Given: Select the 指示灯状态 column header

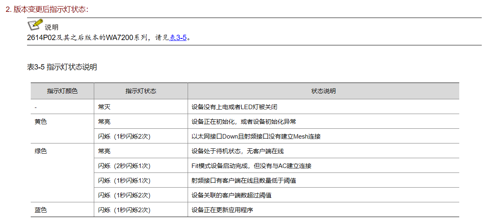Looking at the screenshot, I should tap(141, 91).
